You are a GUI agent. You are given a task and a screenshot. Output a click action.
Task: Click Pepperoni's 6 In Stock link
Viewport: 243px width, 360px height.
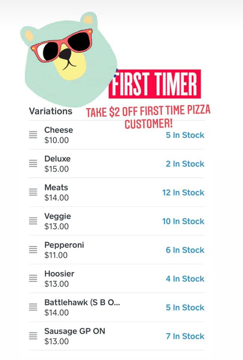(x=185, y=250)
